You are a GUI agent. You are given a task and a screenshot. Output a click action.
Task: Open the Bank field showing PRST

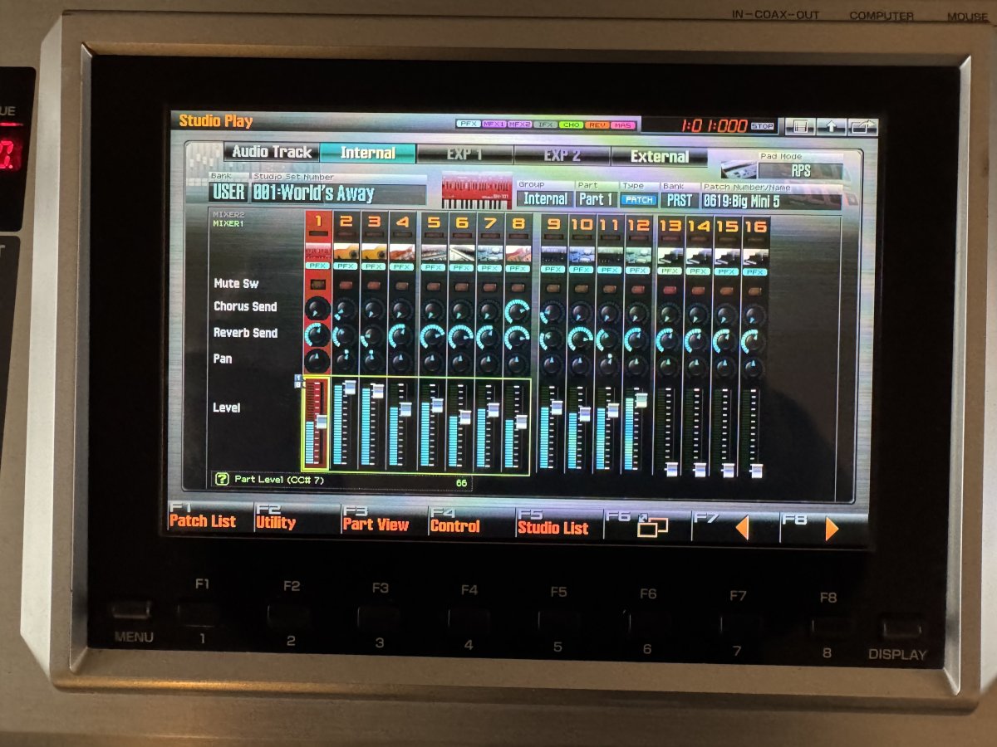tap(679, 200)
